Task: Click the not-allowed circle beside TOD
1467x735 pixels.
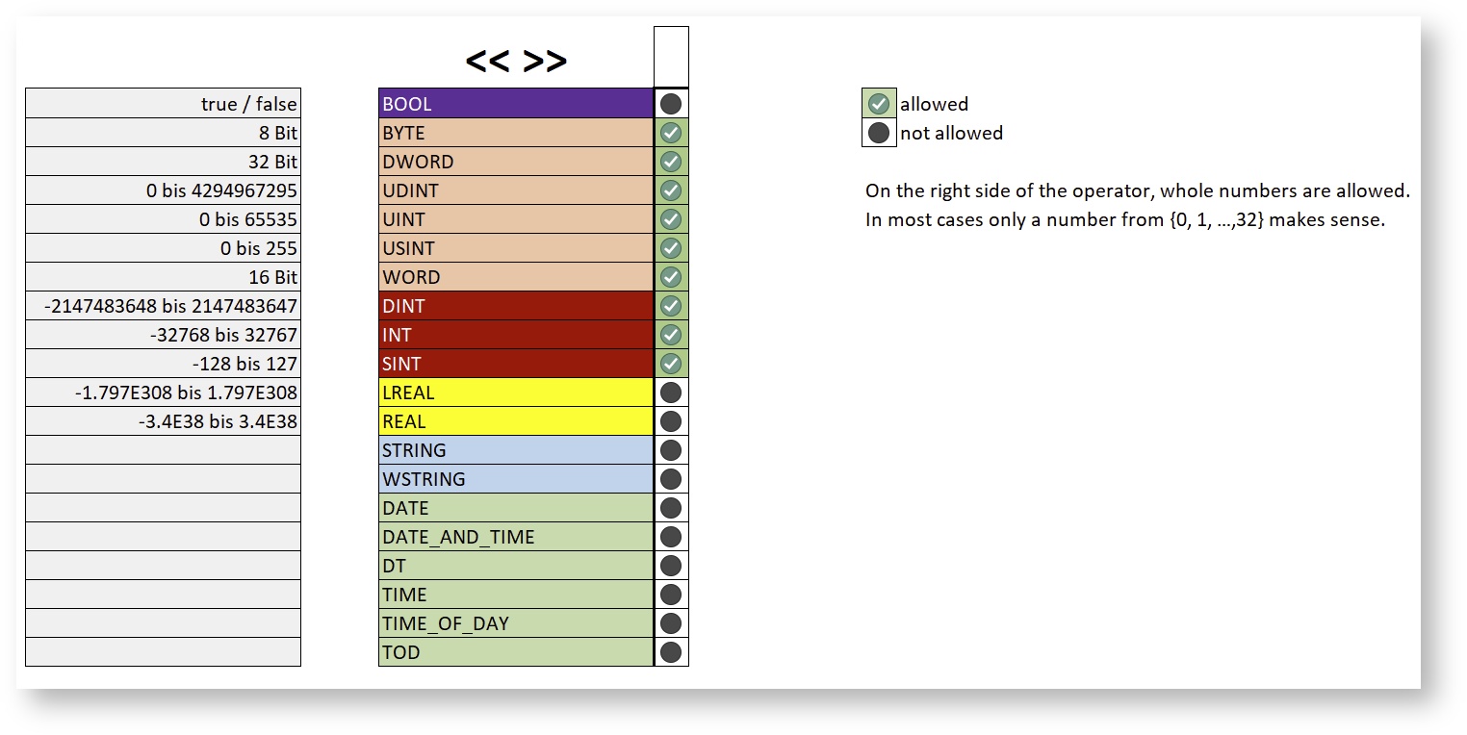Action: point(671,652)
